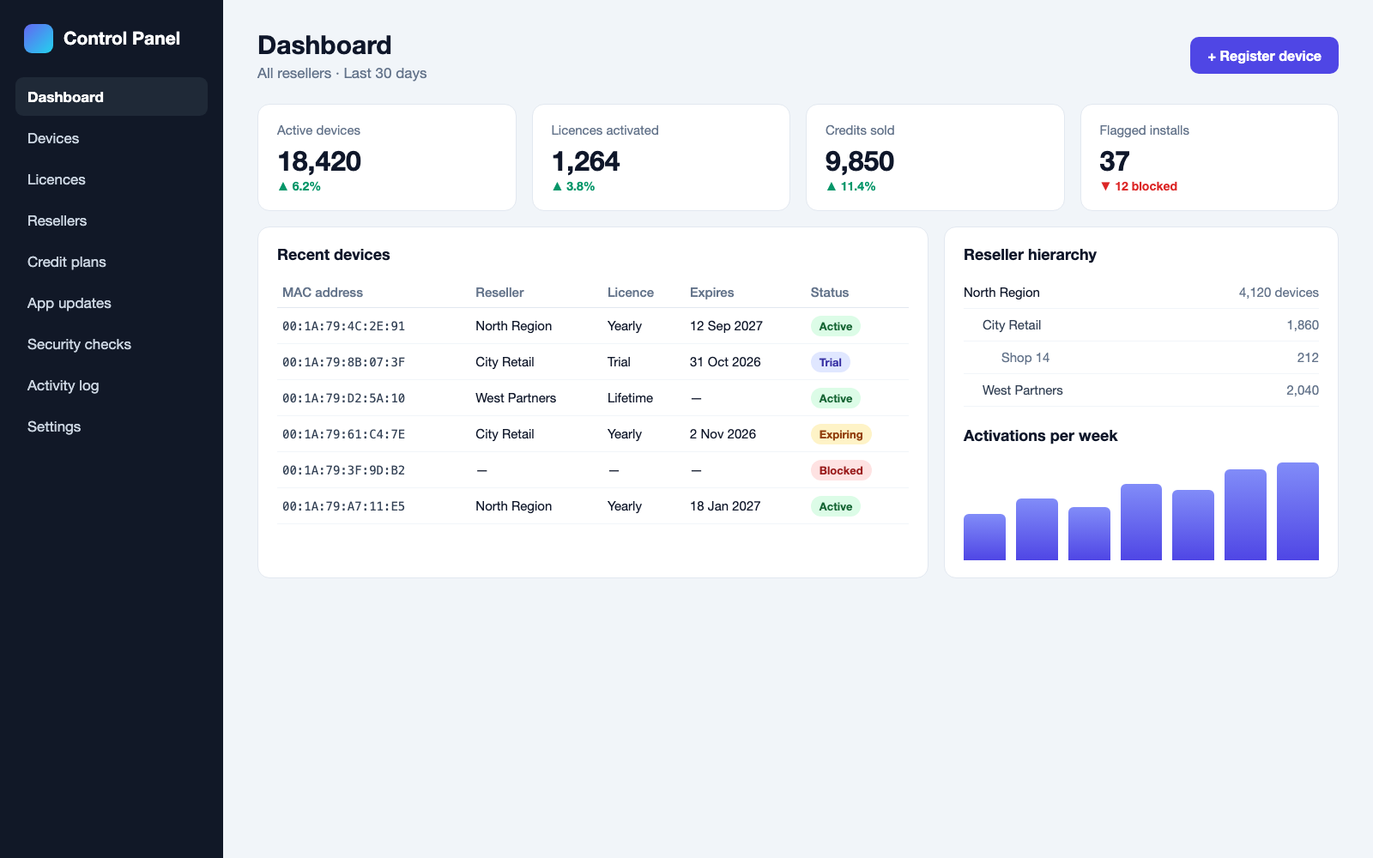Select App updates in sidebar
Screen dimensions: 1373x858
(x=112, y=303)
